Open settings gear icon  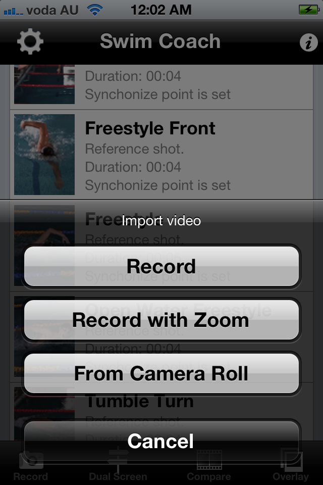(30, 42)
